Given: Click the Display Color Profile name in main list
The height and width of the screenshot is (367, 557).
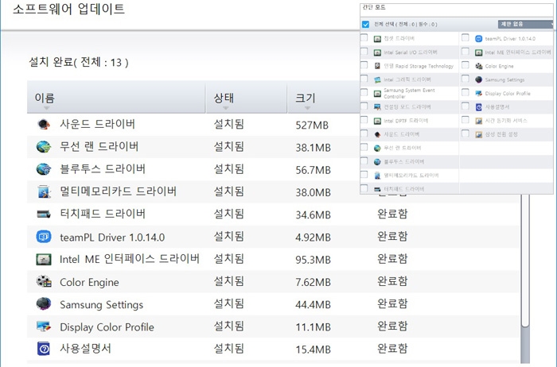Looking at the screenshot, I should [107, 327].
